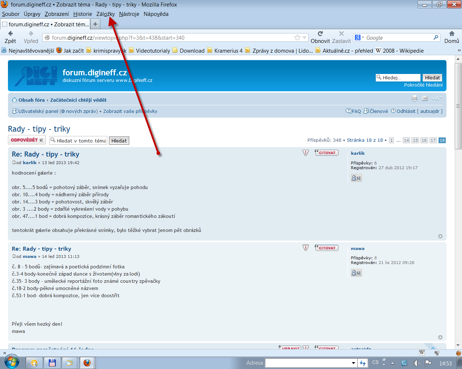Quote karlík's post with CITOVAT button
The width and height of the screenshot is (462, 369).
point(327,153)
